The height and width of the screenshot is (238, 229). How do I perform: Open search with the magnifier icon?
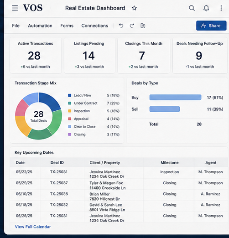(192, 8)
